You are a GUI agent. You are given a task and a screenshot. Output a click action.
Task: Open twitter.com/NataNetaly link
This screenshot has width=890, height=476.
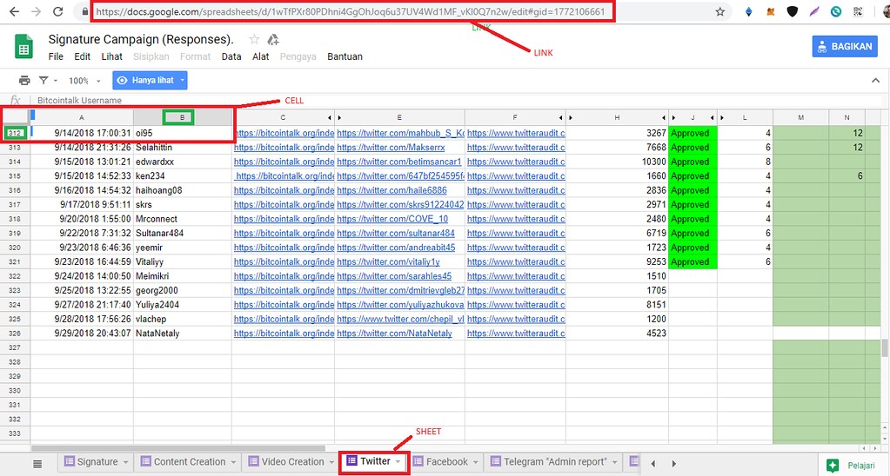[x=394, y=334]
